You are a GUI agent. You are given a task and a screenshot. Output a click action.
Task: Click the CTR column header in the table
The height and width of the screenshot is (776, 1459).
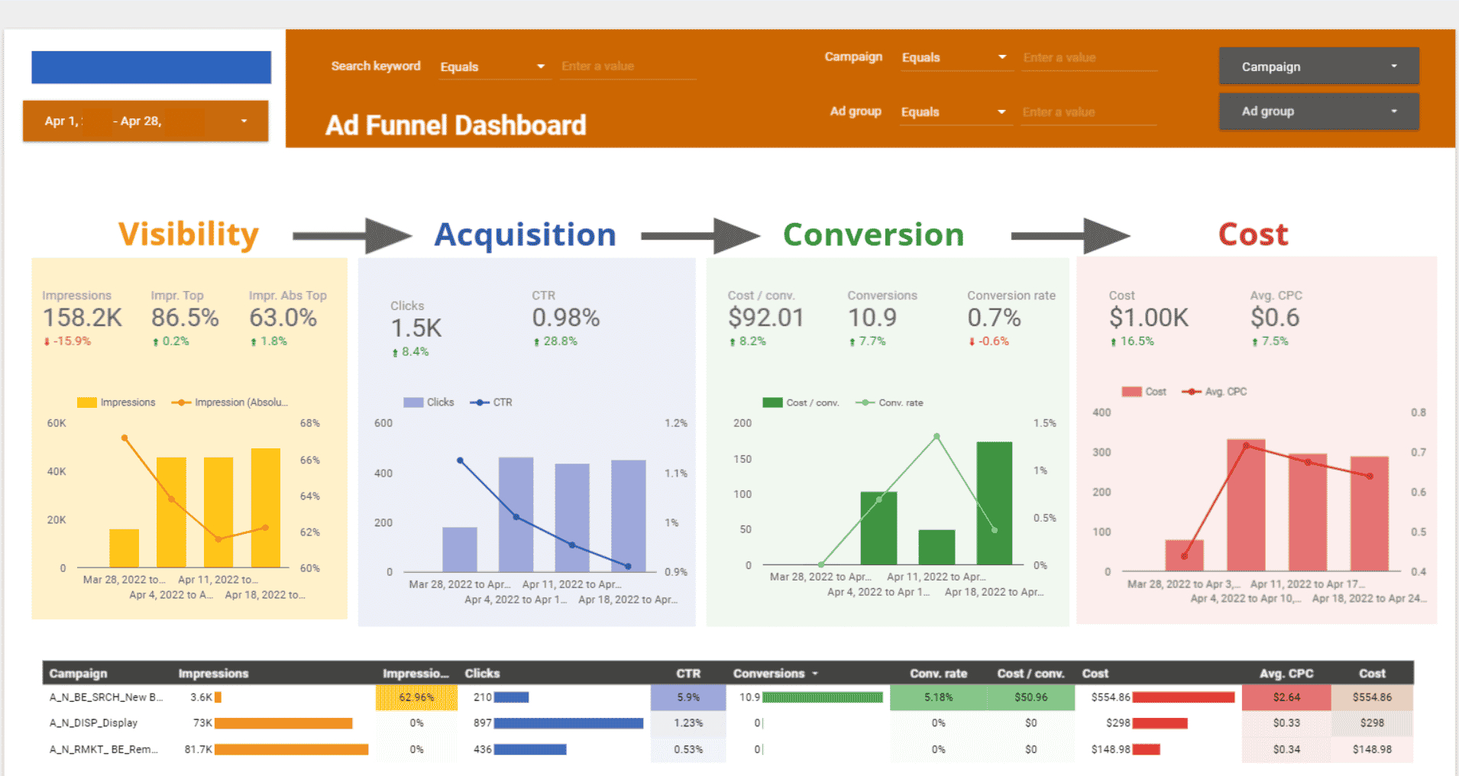tap(687, 673)
